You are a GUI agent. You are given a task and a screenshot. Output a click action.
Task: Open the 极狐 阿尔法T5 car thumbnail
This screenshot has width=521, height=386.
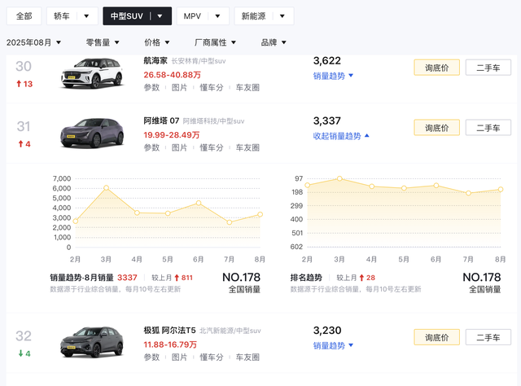point(92,343)
